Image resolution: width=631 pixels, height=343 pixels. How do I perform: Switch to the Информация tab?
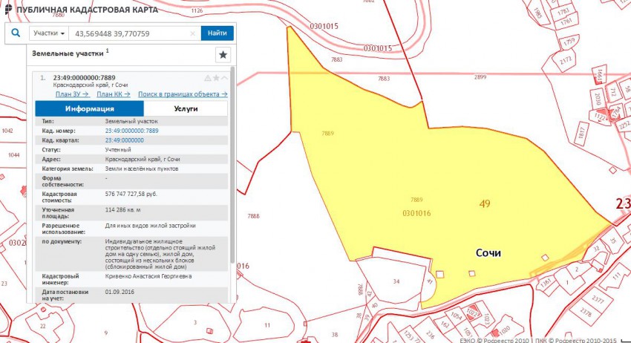click(x=89, y=108)
